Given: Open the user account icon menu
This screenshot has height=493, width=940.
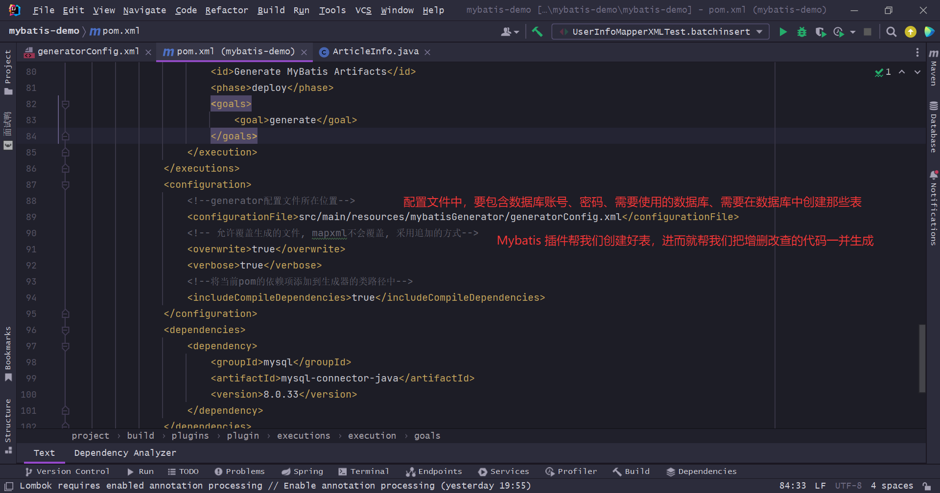Looking at the screenshot, I should pyautogui.click(x=510, y=32).
